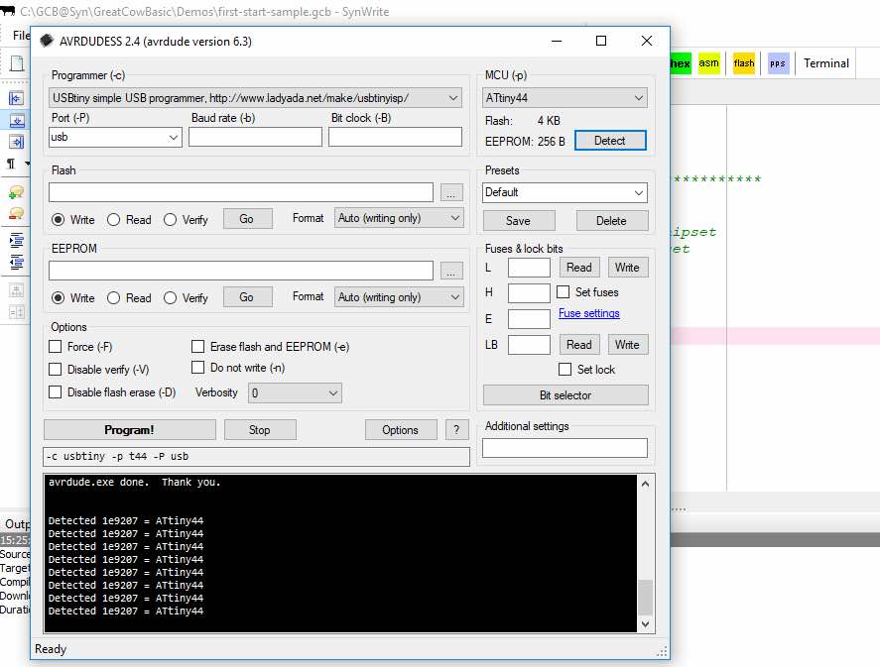Browse for an EEPROM file with the ellipsis button
The image size is (880, 667).
451,271
